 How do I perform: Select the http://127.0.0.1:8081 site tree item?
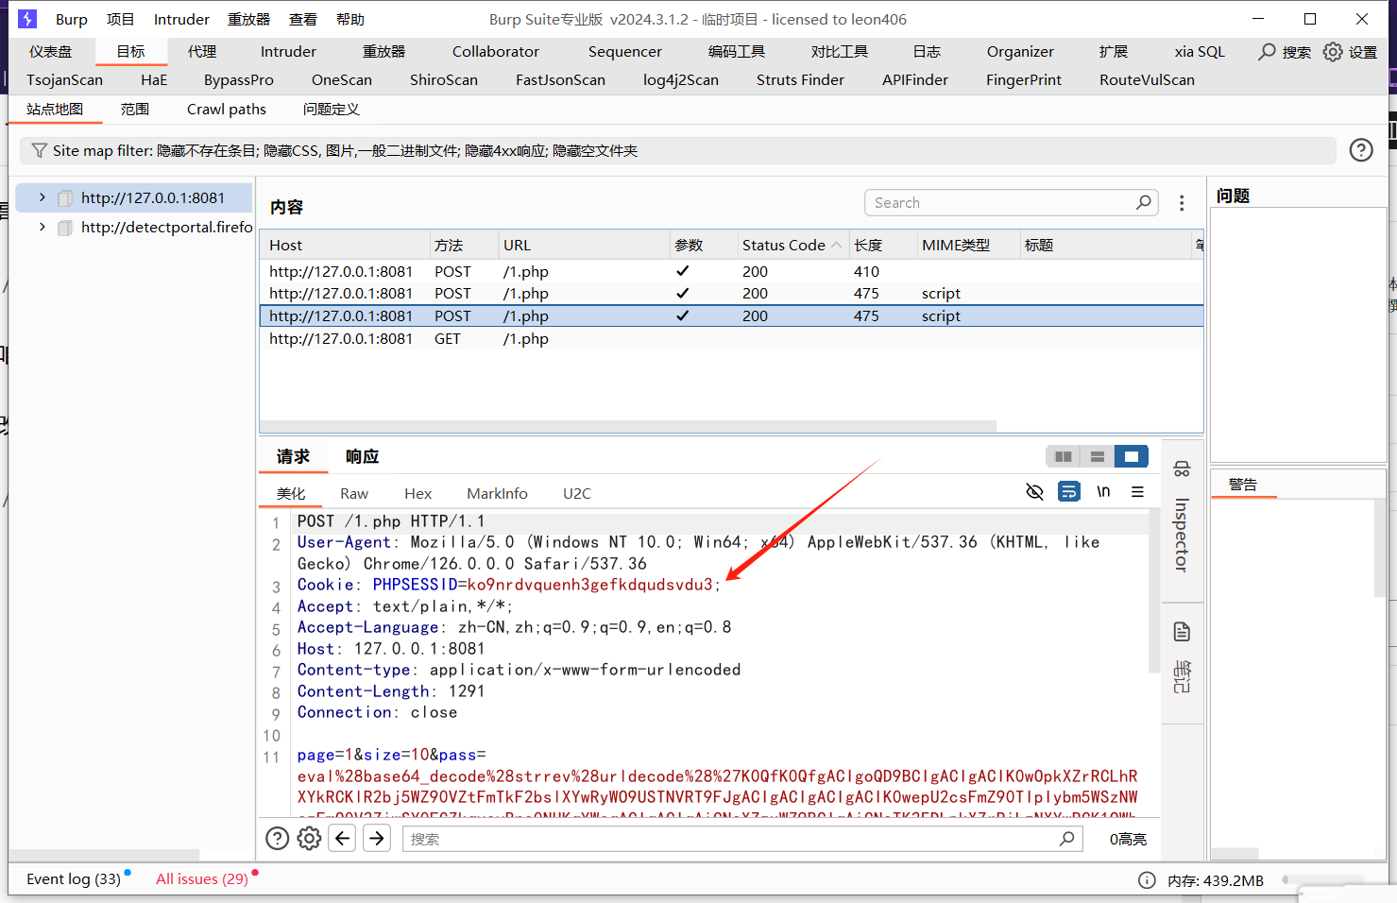(x=153, y=197)
